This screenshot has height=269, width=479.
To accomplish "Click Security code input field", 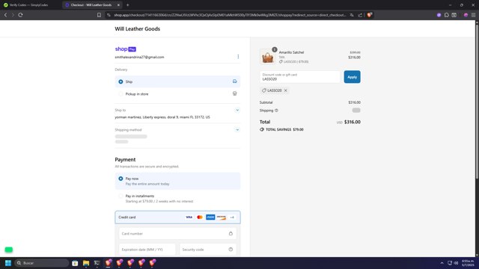I will pyautogui.click(x=208, y=249).
